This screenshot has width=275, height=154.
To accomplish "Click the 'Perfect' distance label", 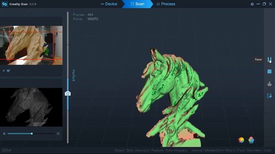I will coord(73,75).
